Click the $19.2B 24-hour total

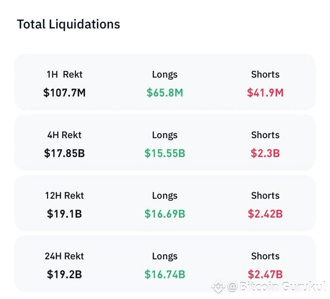(65, 274)
